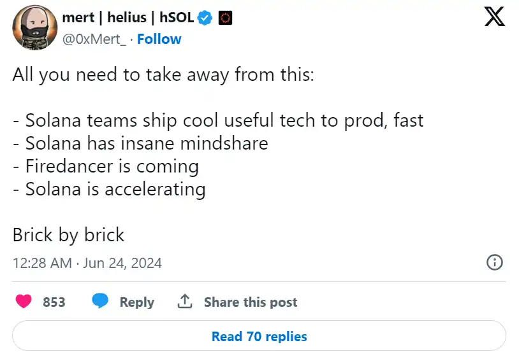The image size is (519, 359).
Task: Click the blue verified checkmark badge
Action: click(205, 18)
